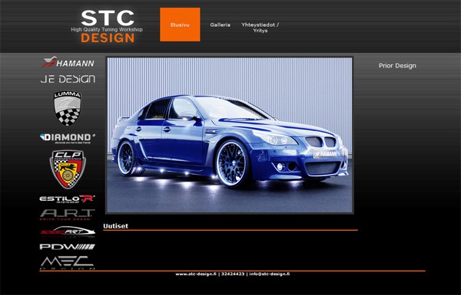Open the Hamann brand logo
This screenshot has width=461, height=295.
68,62
